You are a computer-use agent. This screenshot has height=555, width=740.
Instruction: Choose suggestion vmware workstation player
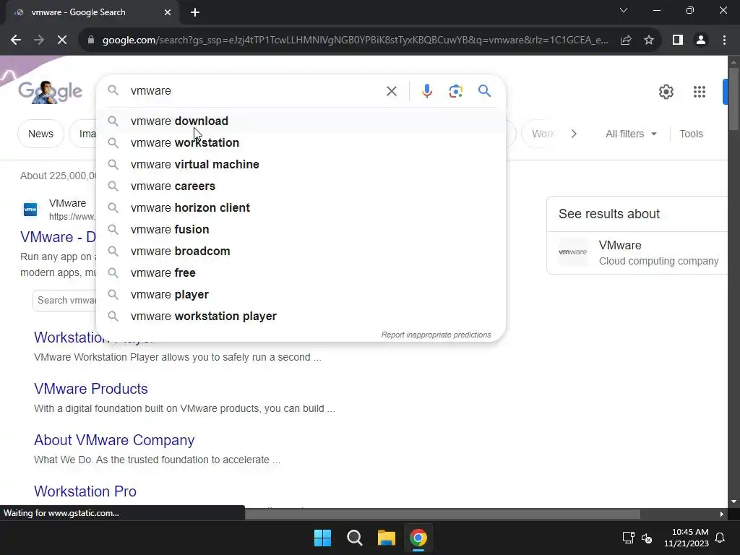301,317
